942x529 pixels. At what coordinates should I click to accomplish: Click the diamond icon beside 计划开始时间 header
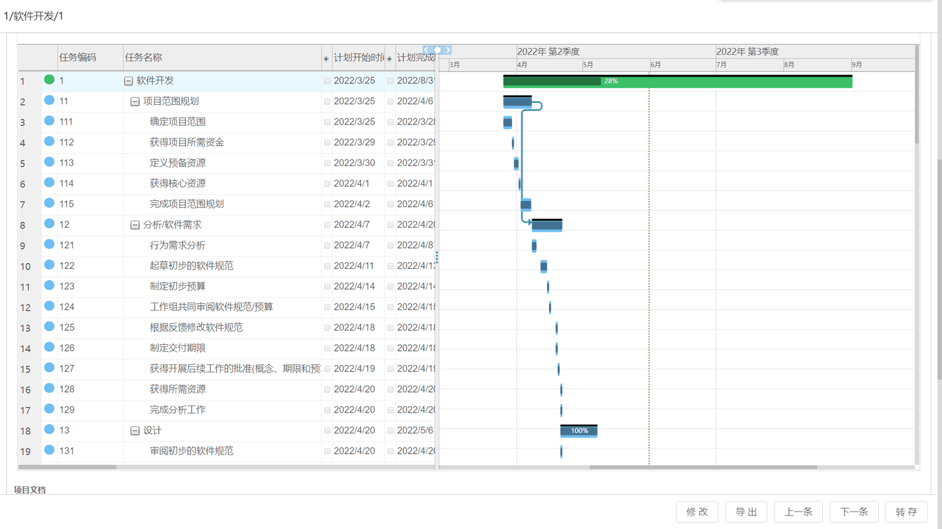[x=326, y=59]
